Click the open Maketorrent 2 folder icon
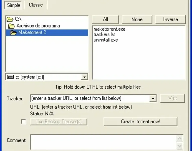 [x=13, y=33]
